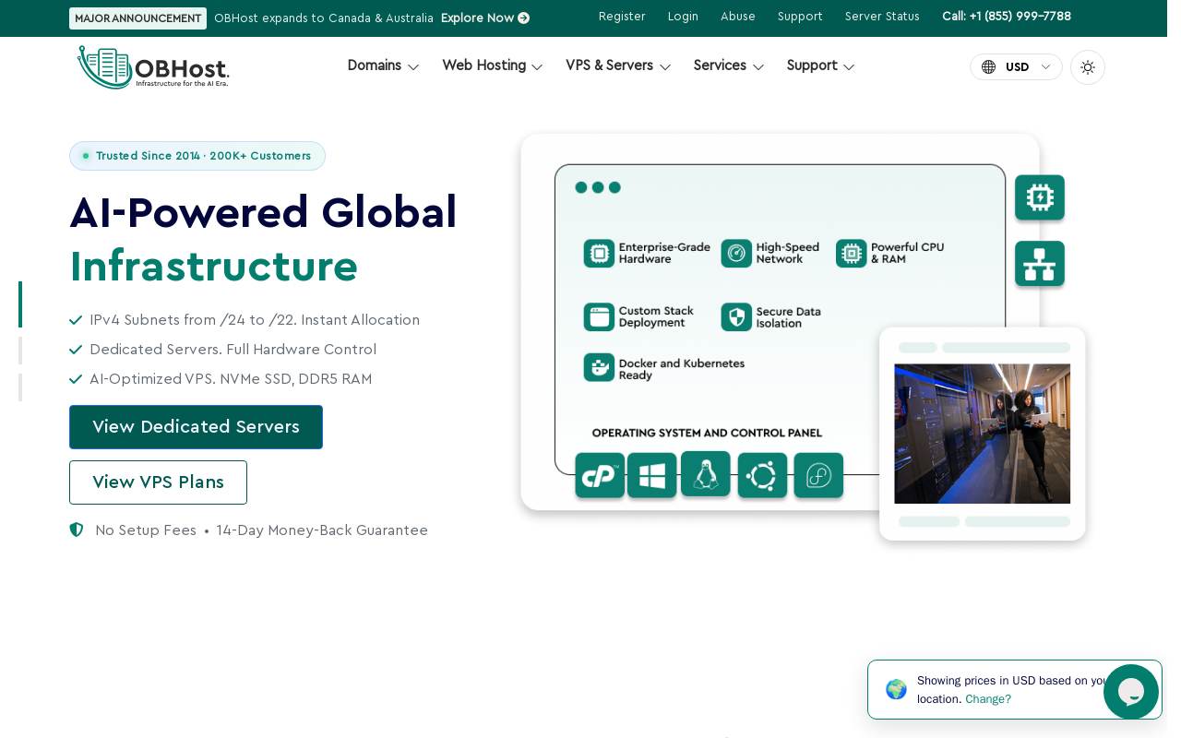Viewport: 1181px width, 738px height.
Task: Go to the Abuse page
Action: click(x=738, y=17)
